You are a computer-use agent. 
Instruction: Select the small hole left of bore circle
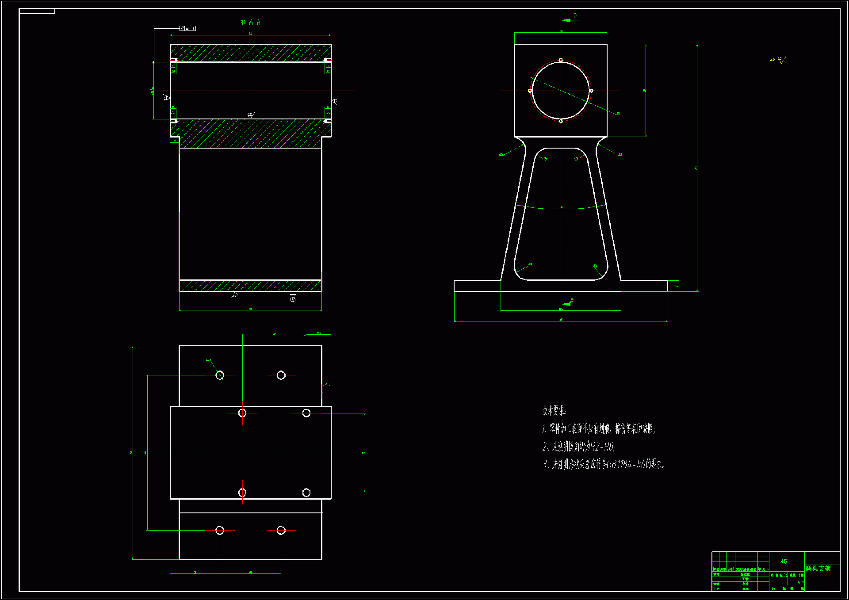coord(530,91)
